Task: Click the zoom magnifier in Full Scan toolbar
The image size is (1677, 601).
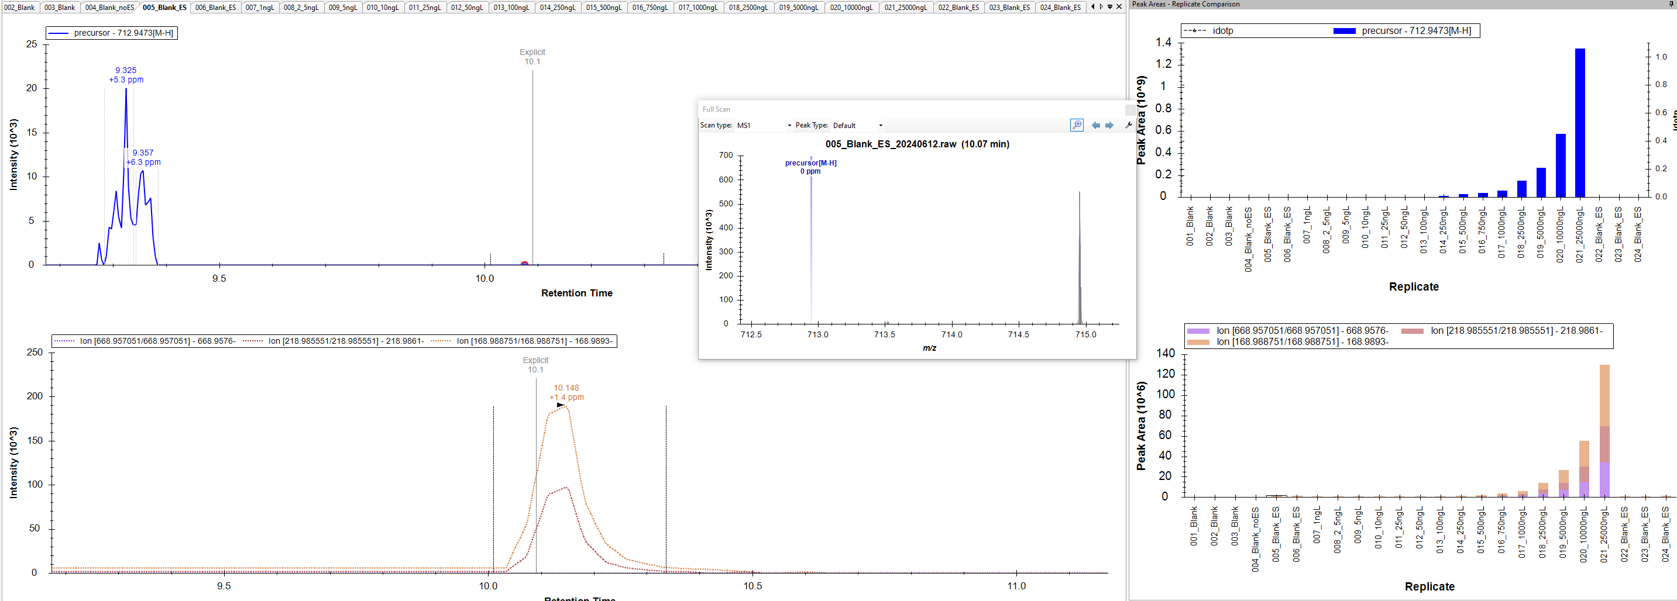Action: (x=1077, y=125)
